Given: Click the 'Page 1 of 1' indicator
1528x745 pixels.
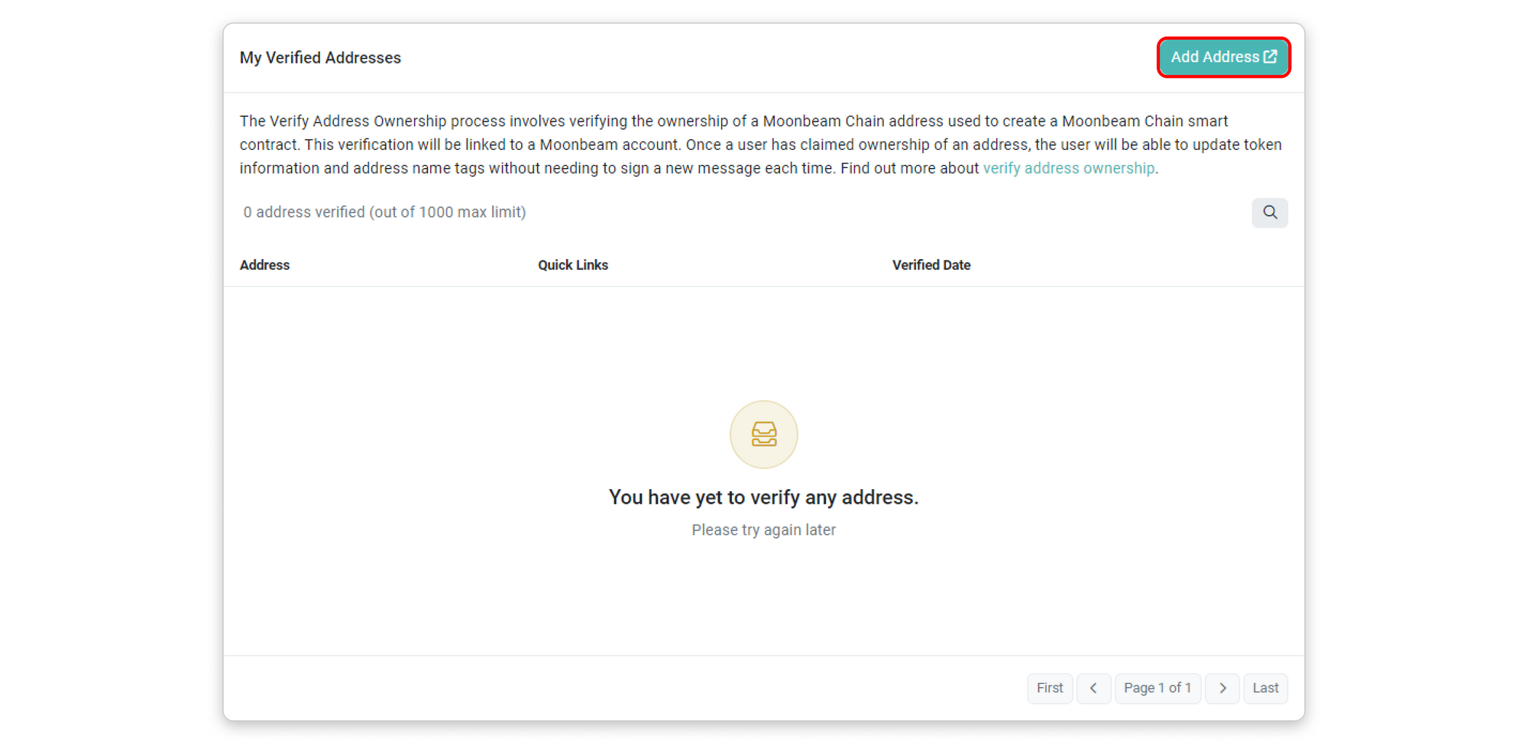Looking at the screenshot, I should point(1157,688).
